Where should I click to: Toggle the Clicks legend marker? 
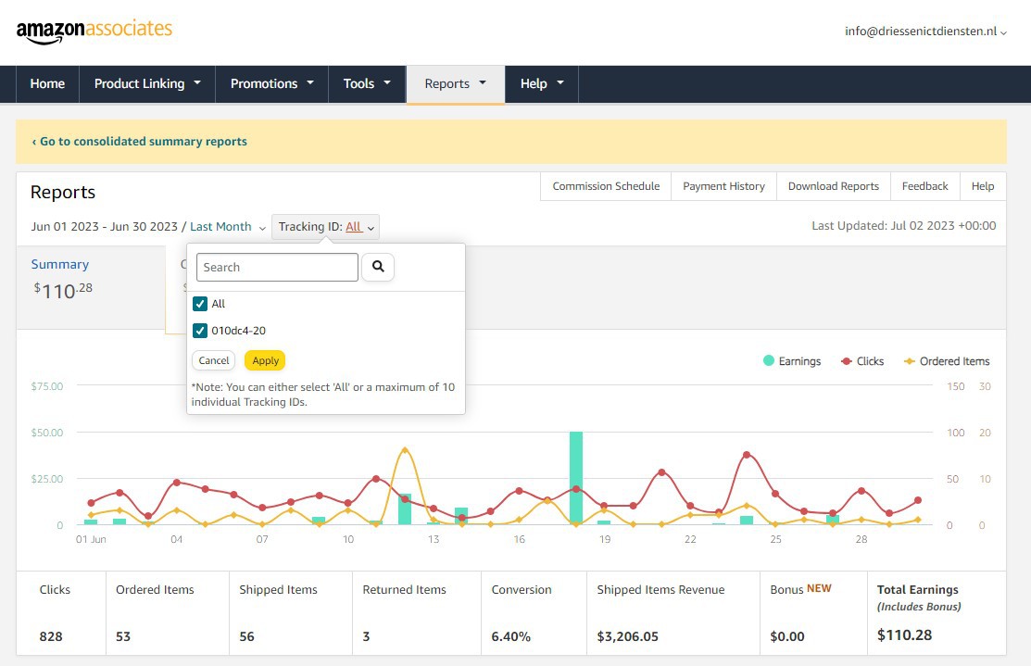click(847, 361)
